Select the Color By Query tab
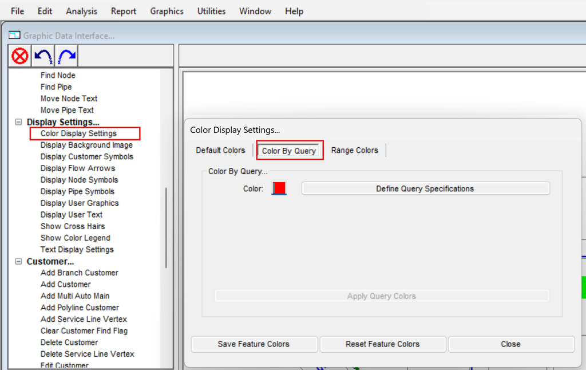The width and height of the screenshot is (586, 370). click(x=289, y=151)
